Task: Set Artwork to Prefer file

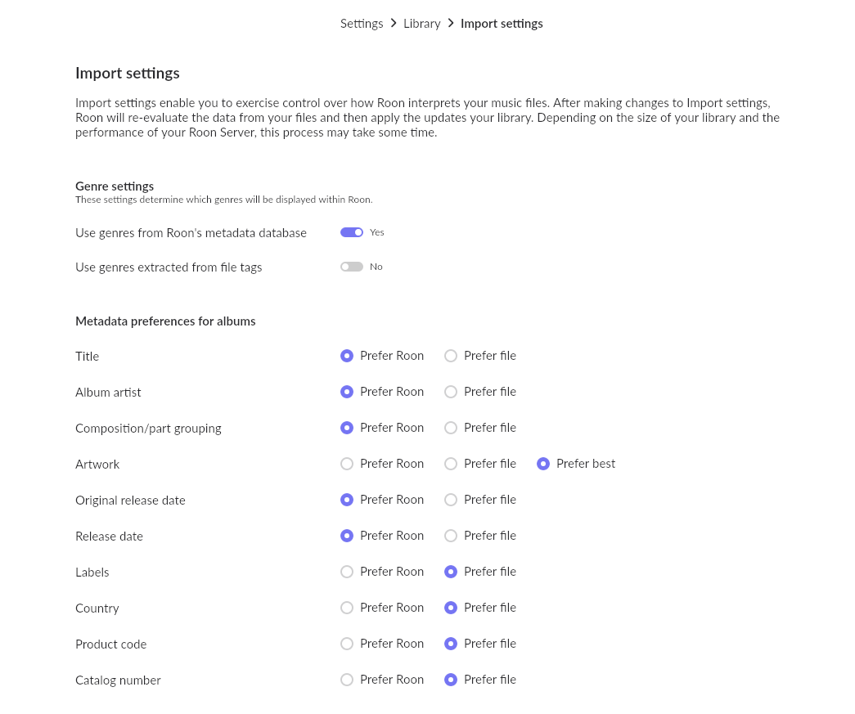Action: (x=451, y=464)
